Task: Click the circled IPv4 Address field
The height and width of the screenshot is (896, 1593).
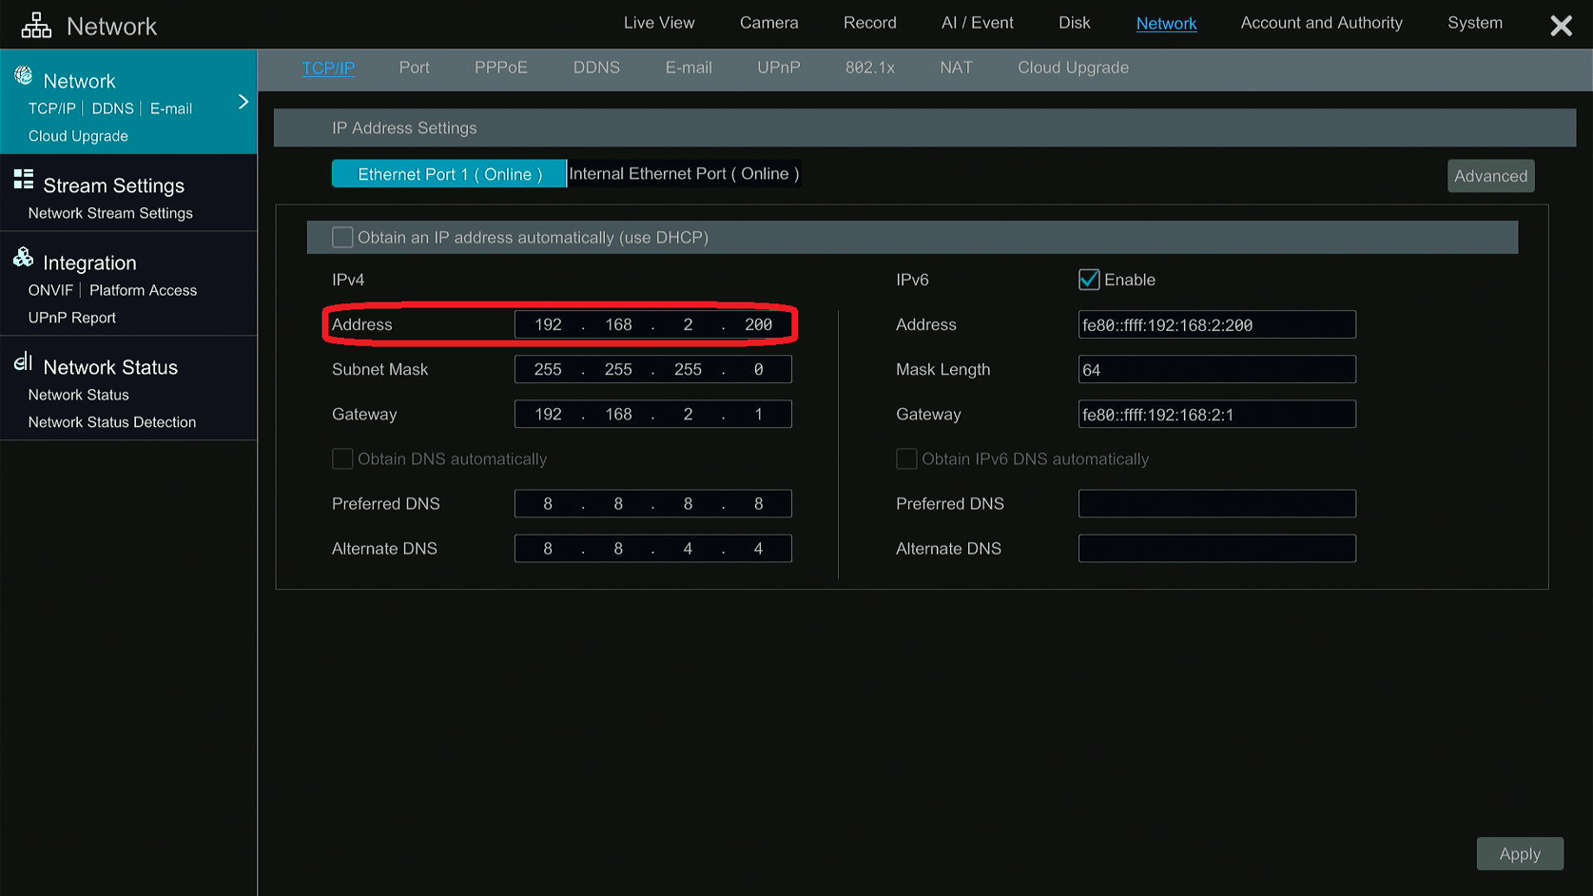Action: pos(652,324)
